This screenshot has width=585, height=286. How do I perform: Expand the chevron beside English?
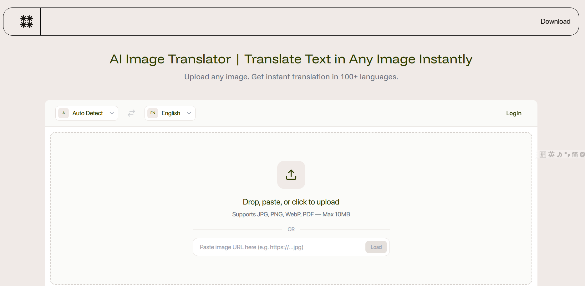[189, 113]
